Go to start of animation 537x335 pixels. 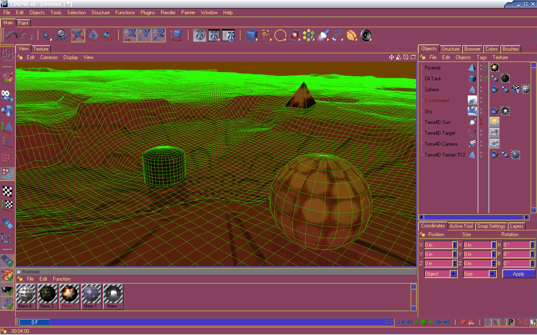pyautogui.click(x=401, y=322)
